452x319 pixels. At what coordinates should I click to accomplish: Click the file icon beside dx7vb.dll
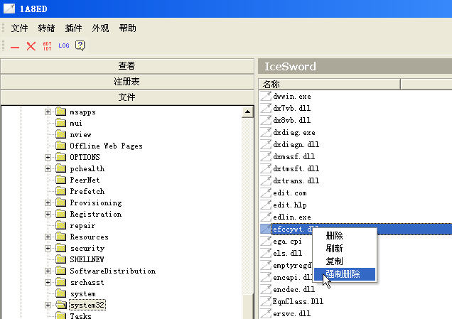(266, 108)
